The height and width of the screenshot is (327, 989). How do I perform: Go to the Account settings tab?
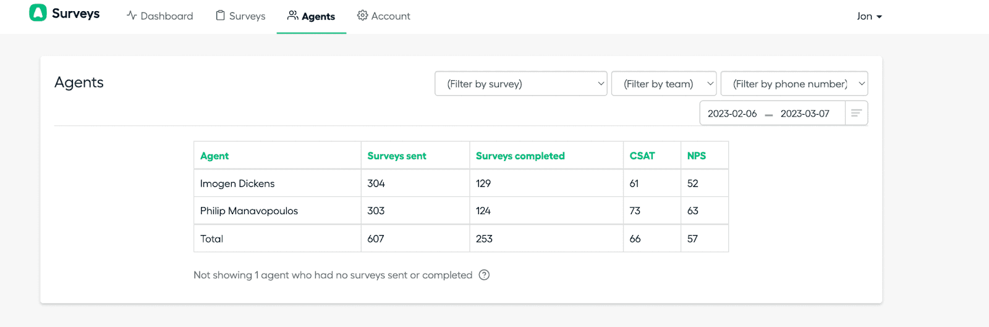pos(384,16)
